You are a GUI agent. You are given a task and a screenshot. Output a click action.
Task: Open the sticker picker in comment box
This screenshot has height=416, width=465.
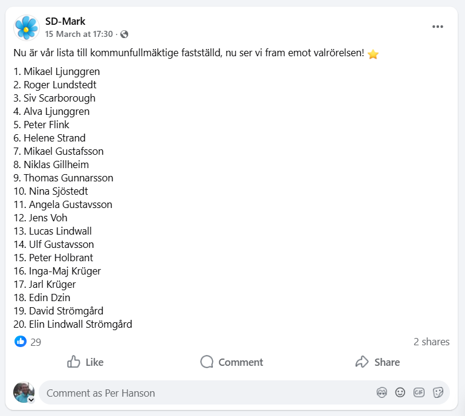pos(438,392)
